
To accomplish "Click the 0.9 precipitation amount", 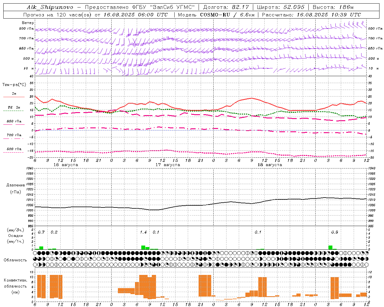I will click(334, 232).
